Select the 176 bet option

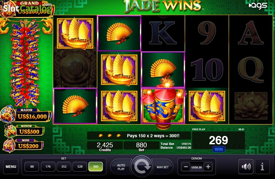tap(48, 166)
